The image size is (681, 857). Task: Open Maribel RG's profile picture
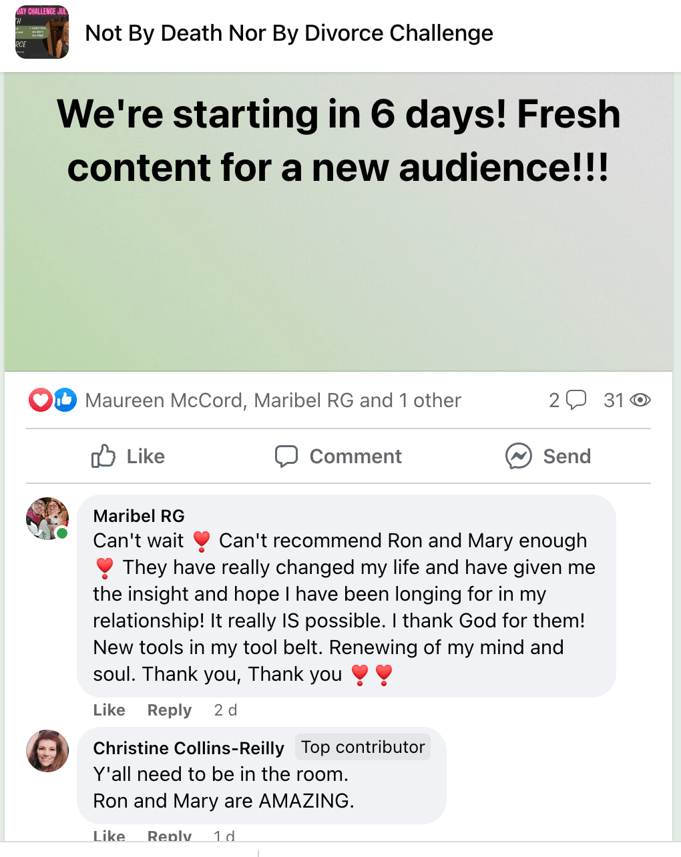click(x=47, y=518)
